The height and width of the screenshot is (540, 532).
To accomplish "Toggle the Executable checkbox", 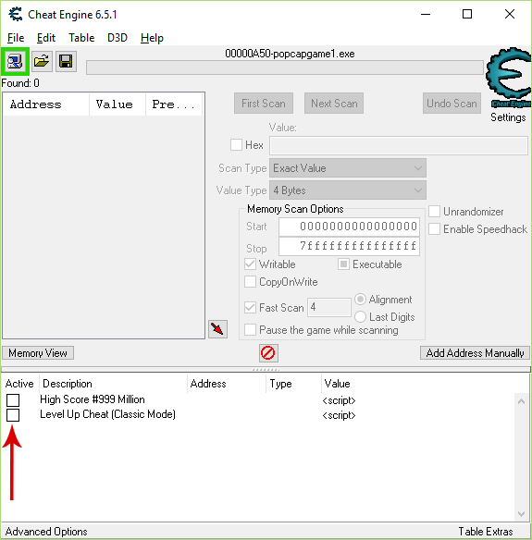I will pos(343,264).
